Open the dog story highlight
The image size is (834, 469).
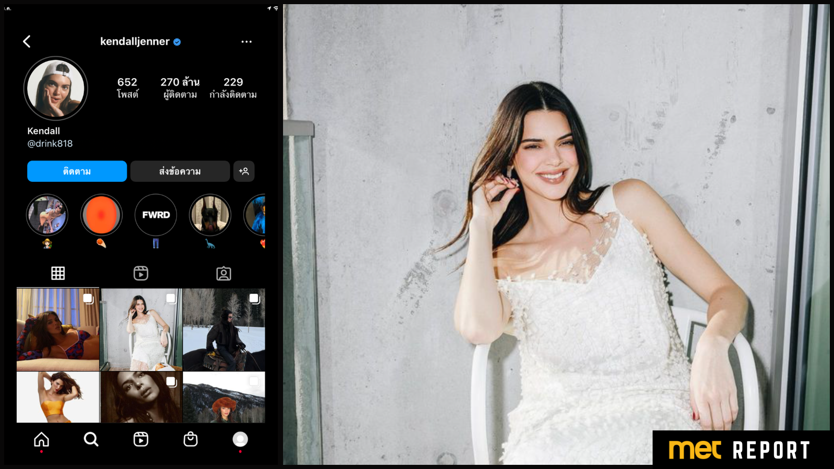210,215
